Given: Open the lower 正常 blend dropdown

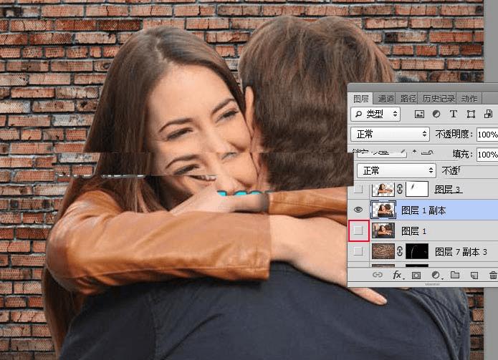Looking at the screenshot, I should (396, 170).
